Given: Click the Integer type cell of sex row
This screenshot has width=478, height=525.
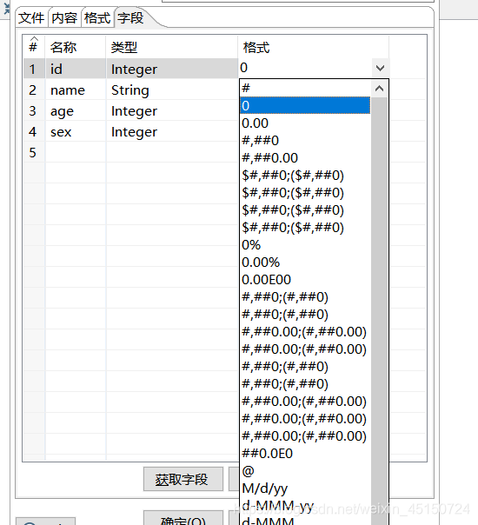Looking at the screenshot, I should pos(172,132).
